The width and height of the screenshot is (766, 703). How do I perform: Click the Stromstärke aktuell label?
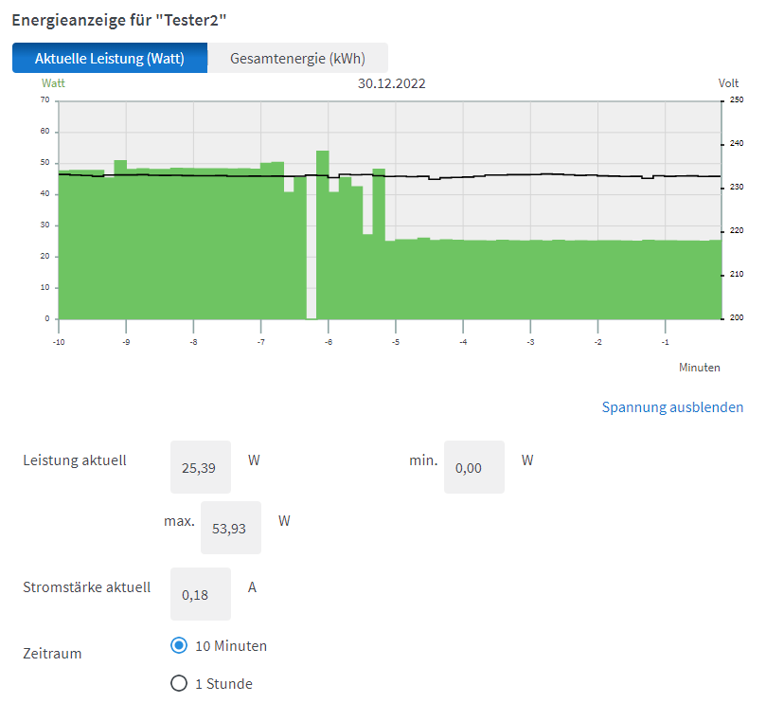coord(87,587)
